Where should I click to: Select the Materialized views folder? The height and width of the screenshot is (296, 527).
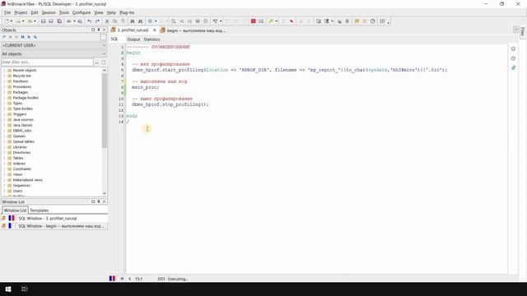click(x=27, y=180)
